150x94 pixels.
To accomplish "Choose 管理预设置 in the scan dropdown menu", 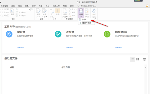I will tap(86, 23).
